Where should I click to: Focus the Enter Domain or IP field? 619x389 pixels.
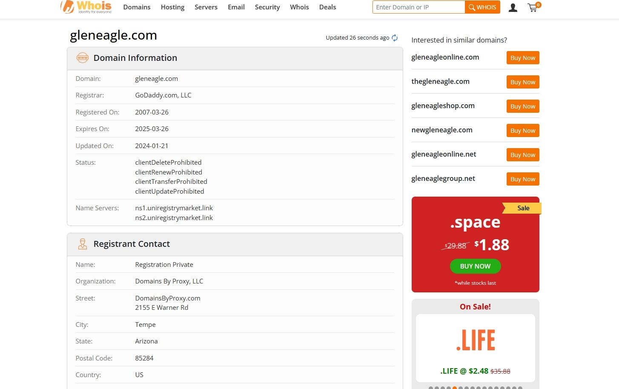coord(418,7)
